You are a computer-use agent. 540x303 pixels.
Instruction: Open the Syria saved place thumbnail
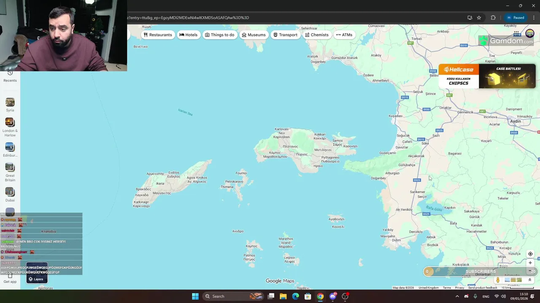tap(10, 102)
